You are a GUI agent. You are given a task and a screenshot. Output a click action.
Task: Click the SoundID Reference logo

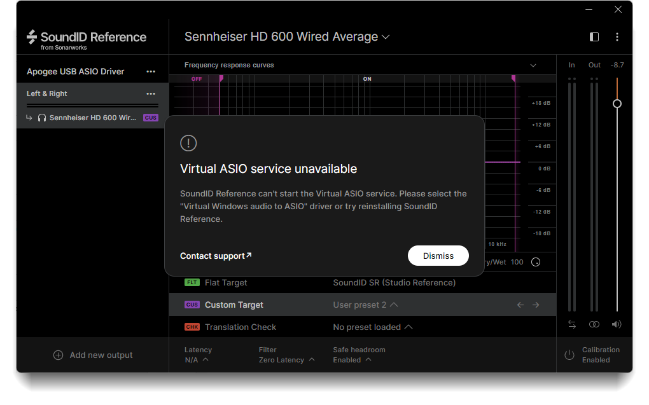86,39
